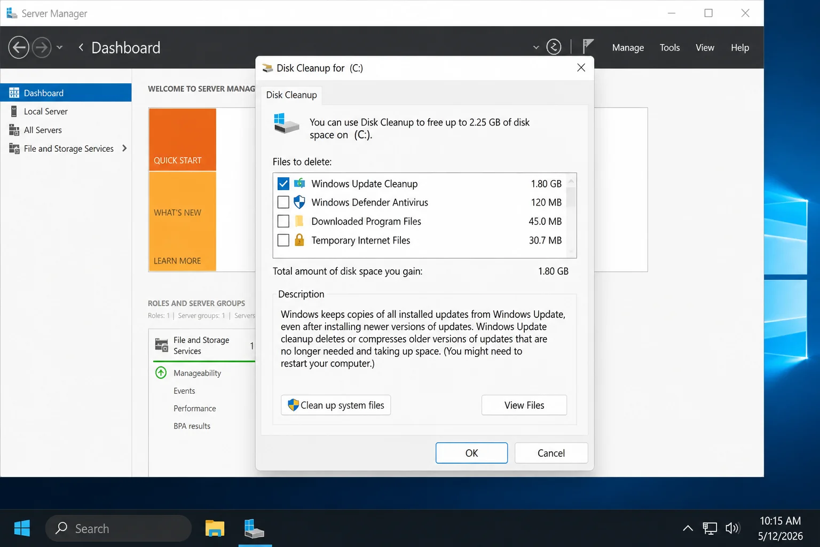Go back using Server Manager back arrow

[x=19, y=48]
